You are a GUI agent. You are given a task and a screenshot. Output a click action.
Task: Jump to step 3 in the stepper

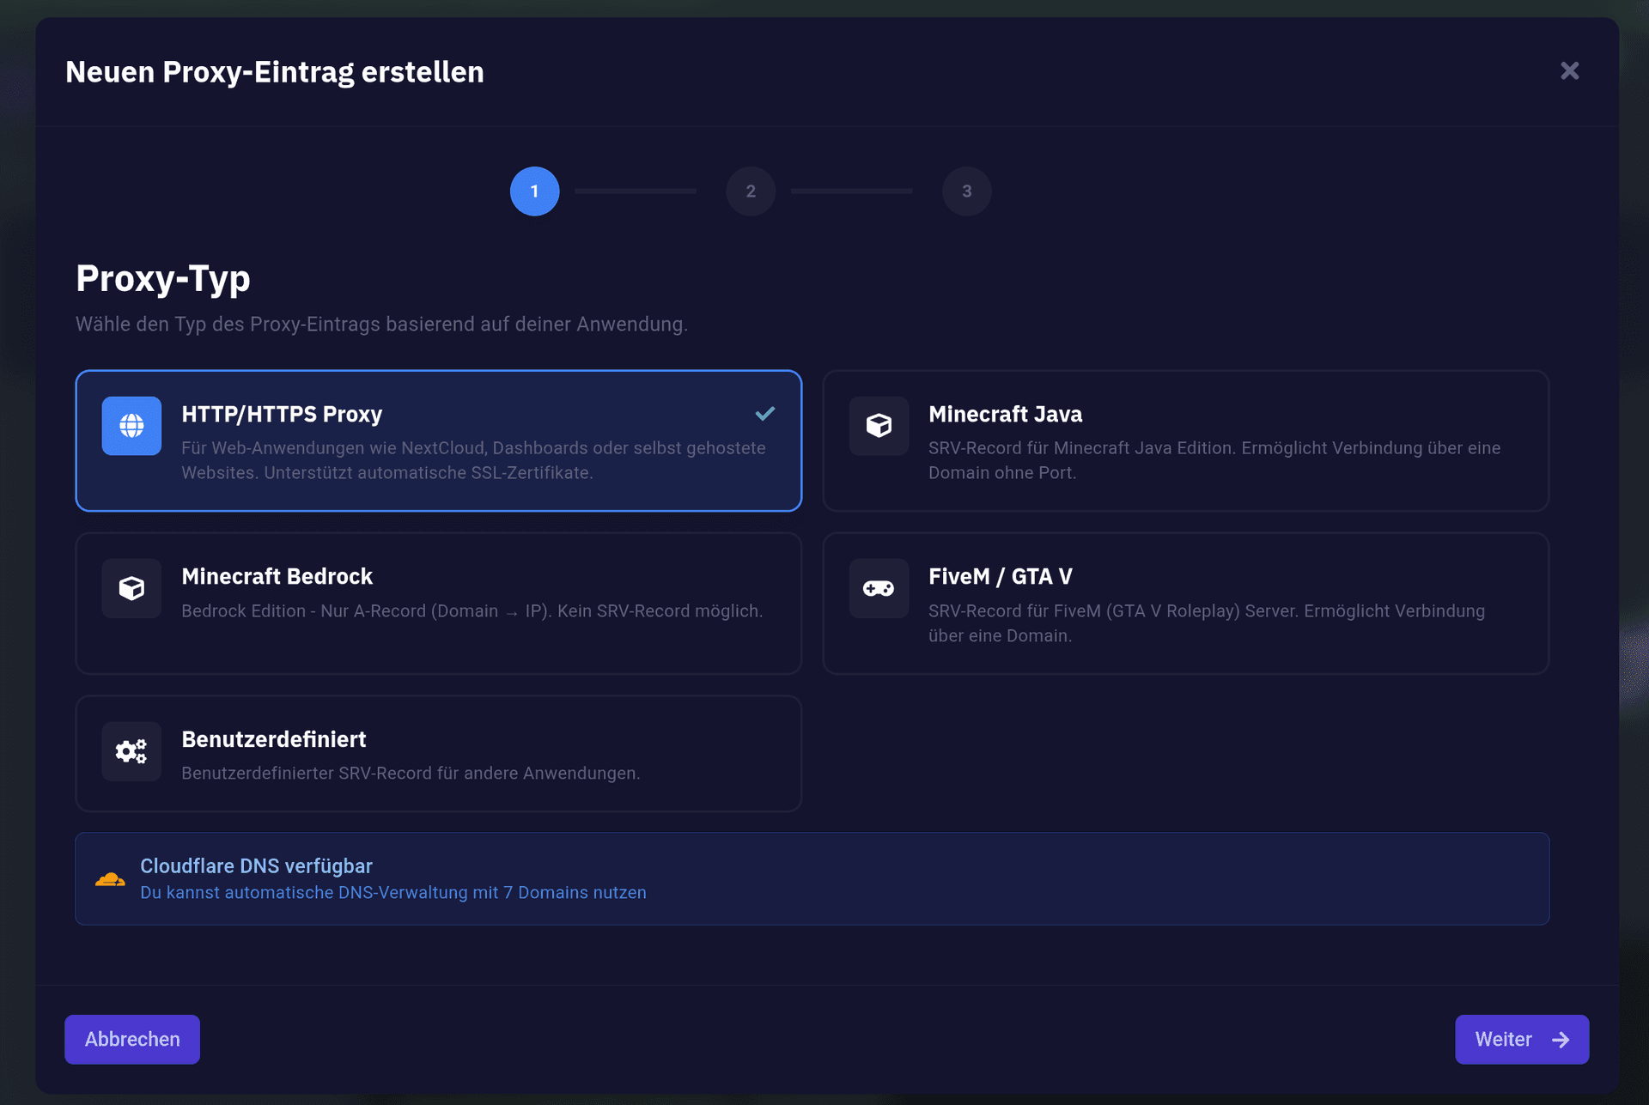pyautogui.click(x=967, y=191)
